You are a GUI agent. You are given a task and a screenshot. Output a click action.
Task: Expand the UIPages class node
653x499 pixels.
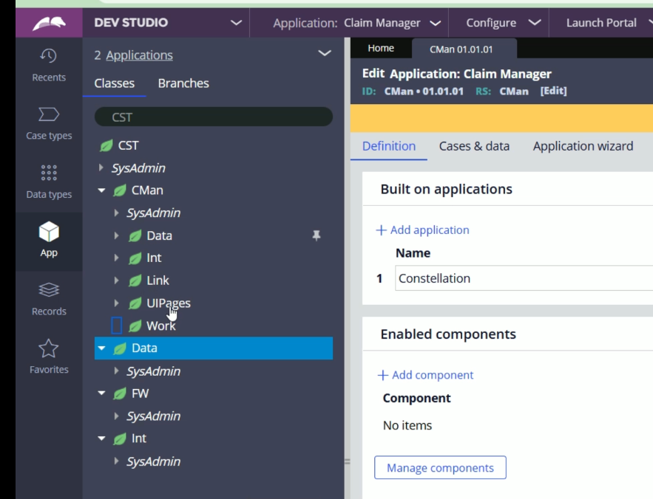pos(116,303)
